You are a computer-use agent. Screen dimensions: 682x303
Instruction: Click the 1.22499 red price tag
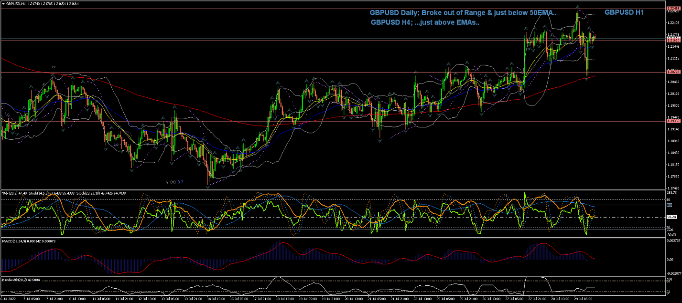click(x=672, y=9)
